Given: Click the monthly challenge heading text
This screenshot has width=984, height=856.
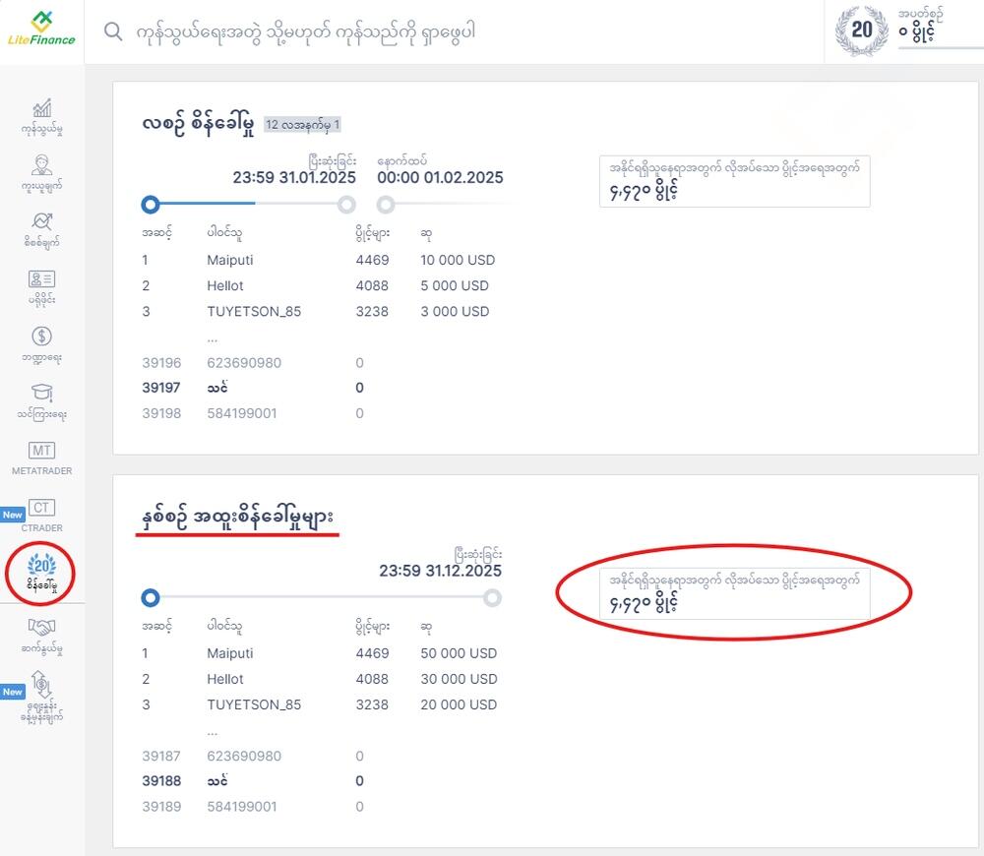Looking at the screenshot, I should coord(198,124).
